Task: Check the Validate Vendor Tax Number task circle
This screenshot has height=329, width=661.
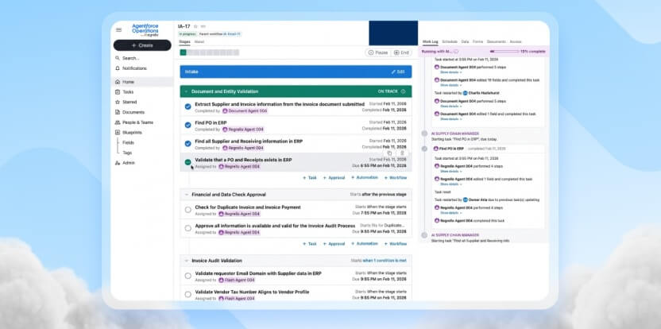Action: [188, 294]
